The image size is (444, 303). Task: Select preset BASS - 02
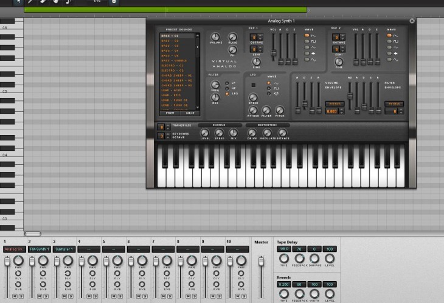170,41
